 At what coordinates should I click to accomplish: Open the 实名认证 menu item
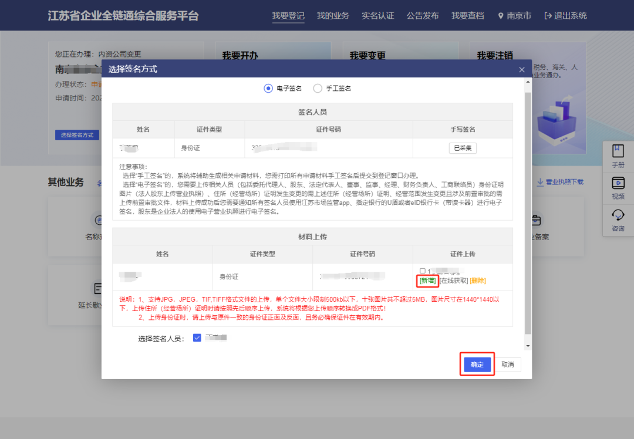pos(378,15)
